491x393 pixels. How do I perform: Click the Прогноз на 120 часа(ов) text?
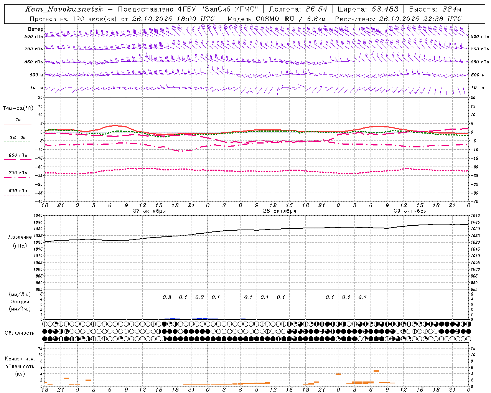[x=74, y=19]
